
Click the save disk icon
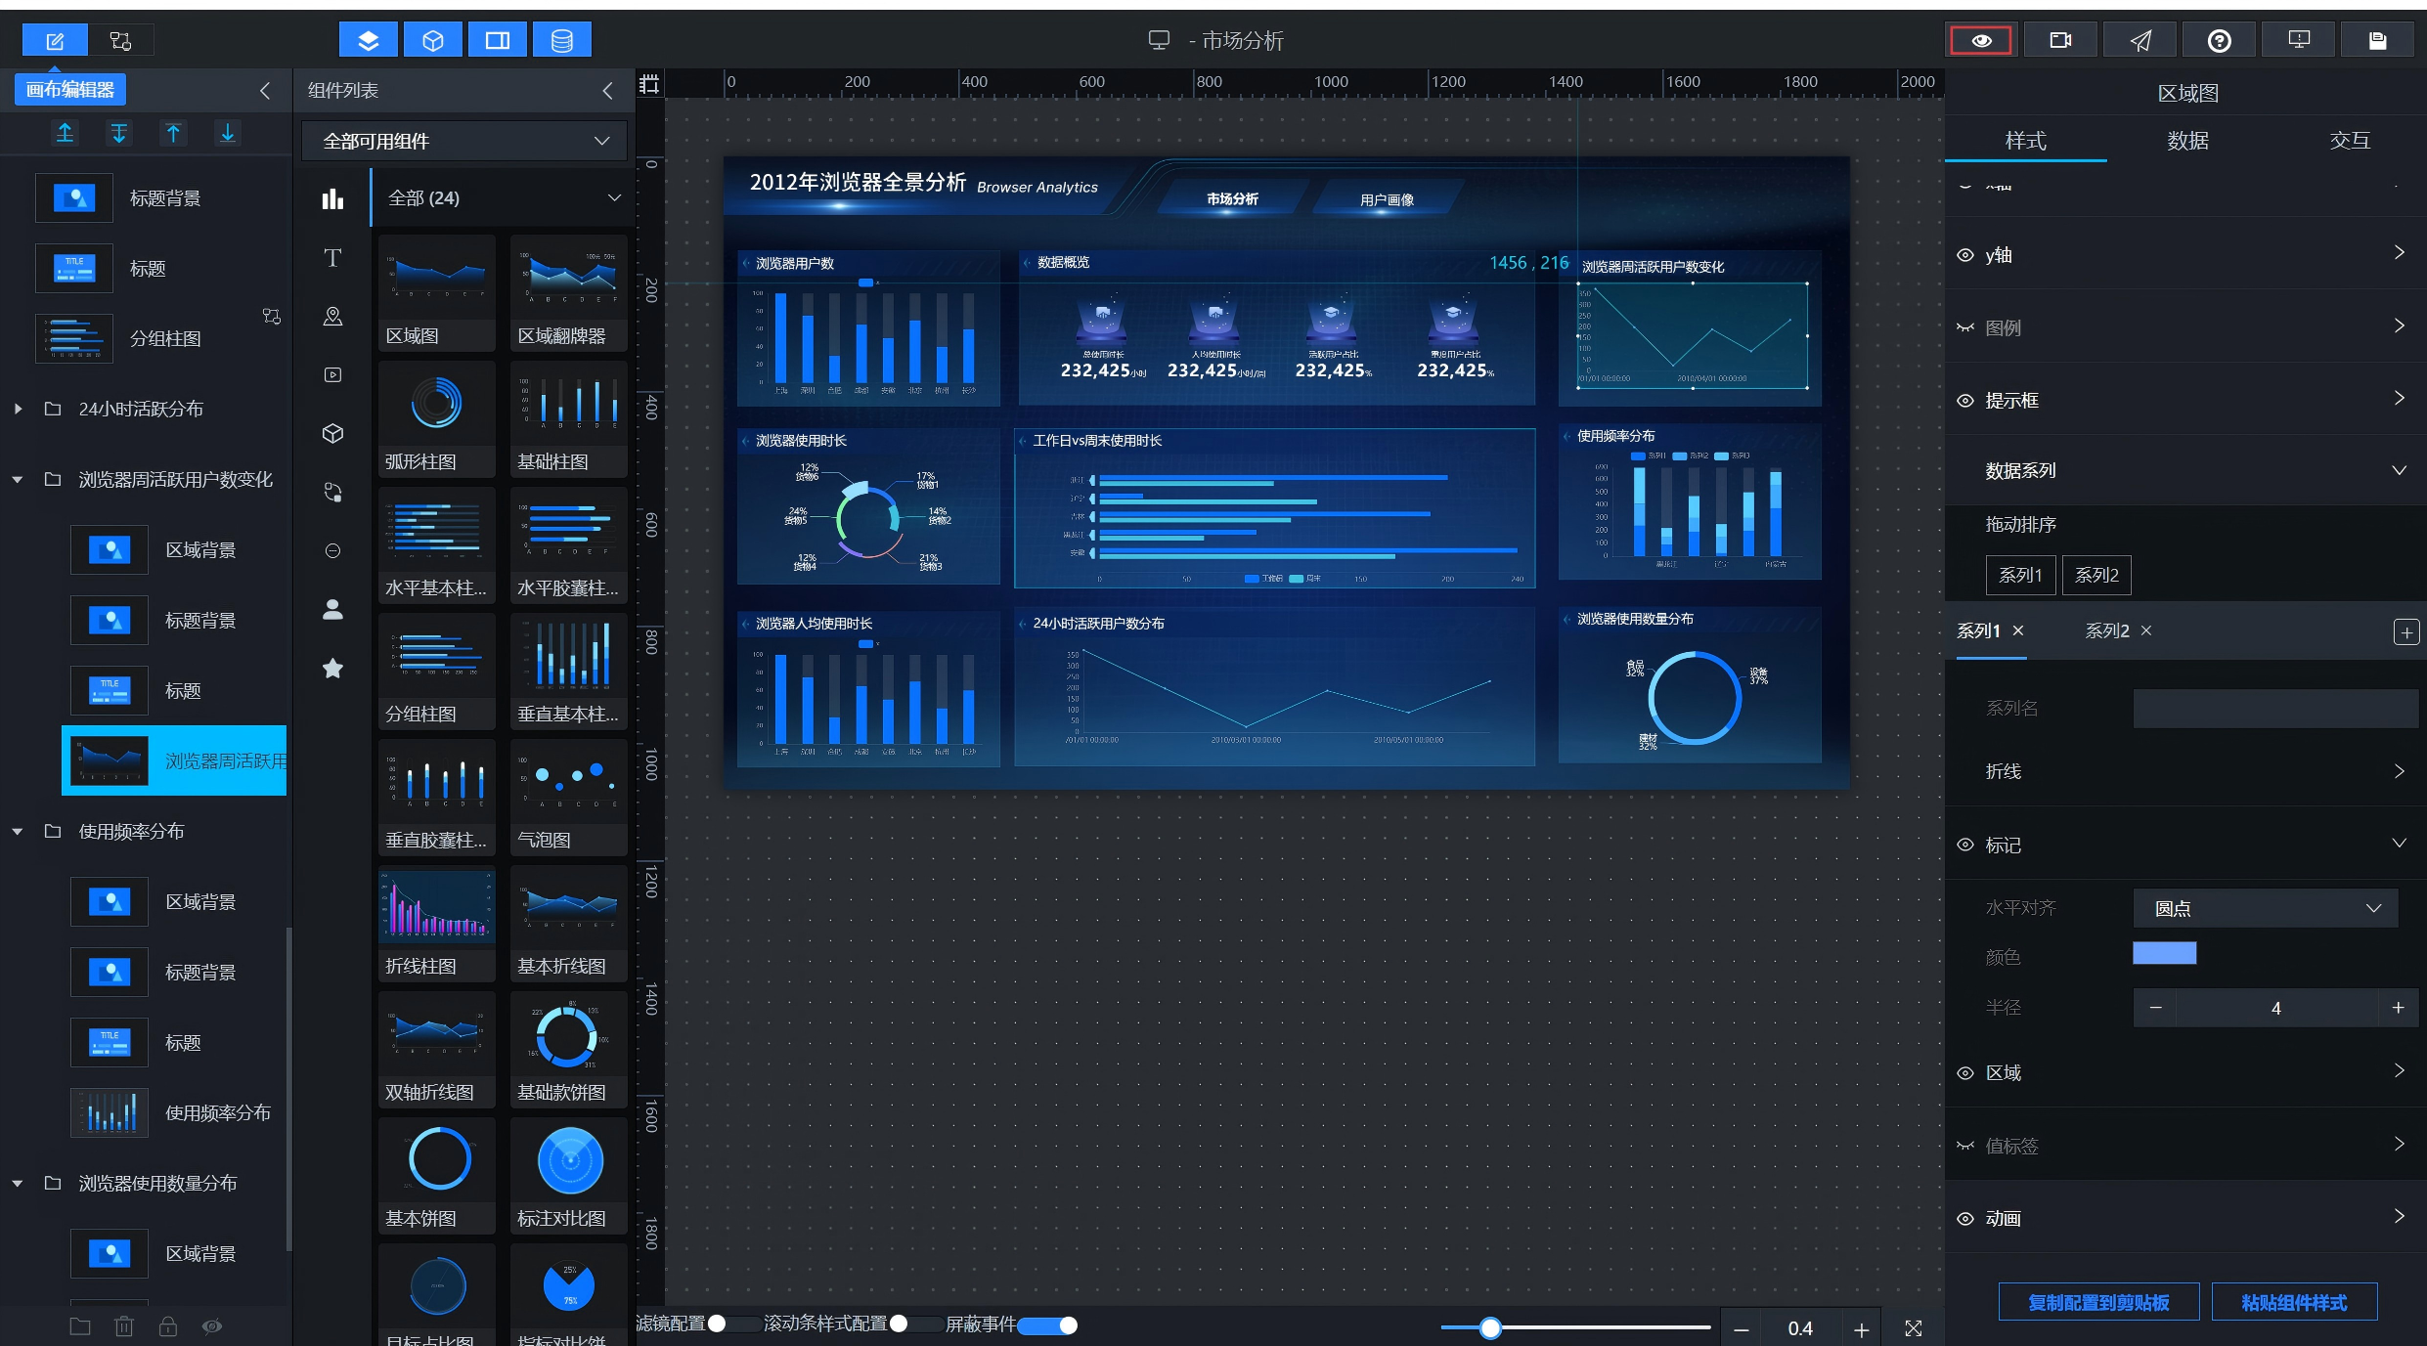(x=2378, y=40)
